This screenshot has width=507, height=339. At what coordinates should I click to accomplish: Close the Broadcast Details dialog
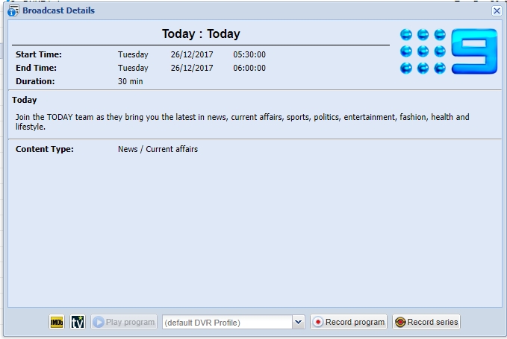coord(497,11)
